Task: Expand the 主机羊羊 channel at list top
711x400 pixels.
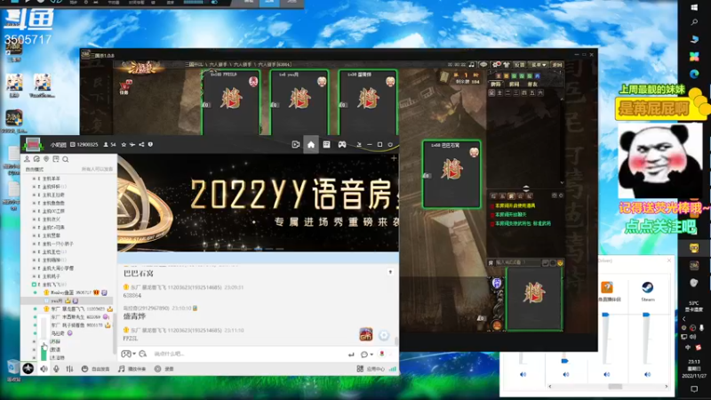Action: pos(34,179)
